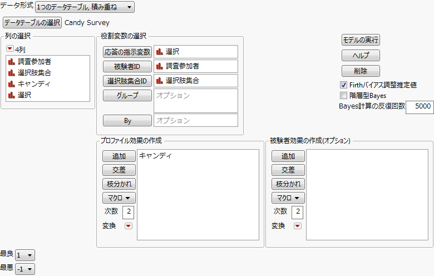Open マクロ dropdown in プロファイル効果の作成
Screen dimensions: 434x276
pos(119,198)
